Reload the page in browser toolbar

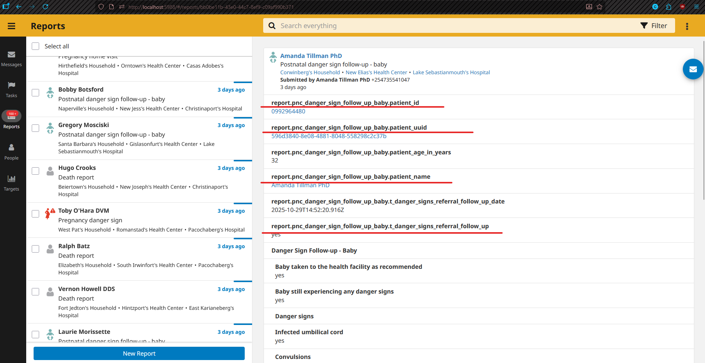point(45,7)
